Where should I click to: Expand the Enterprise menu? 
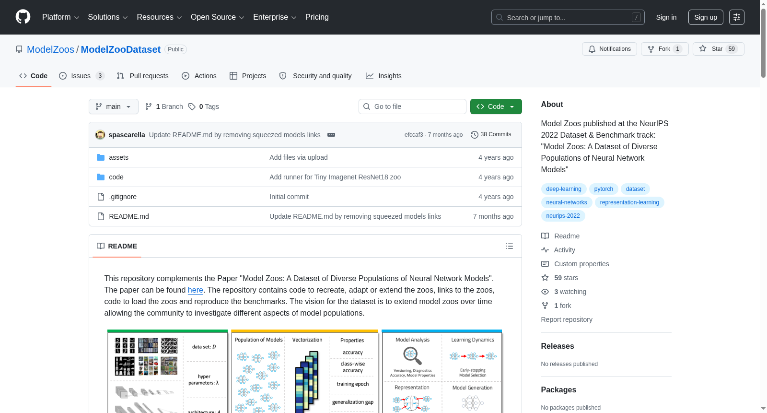pyautogui.click(x=275, y=17)
